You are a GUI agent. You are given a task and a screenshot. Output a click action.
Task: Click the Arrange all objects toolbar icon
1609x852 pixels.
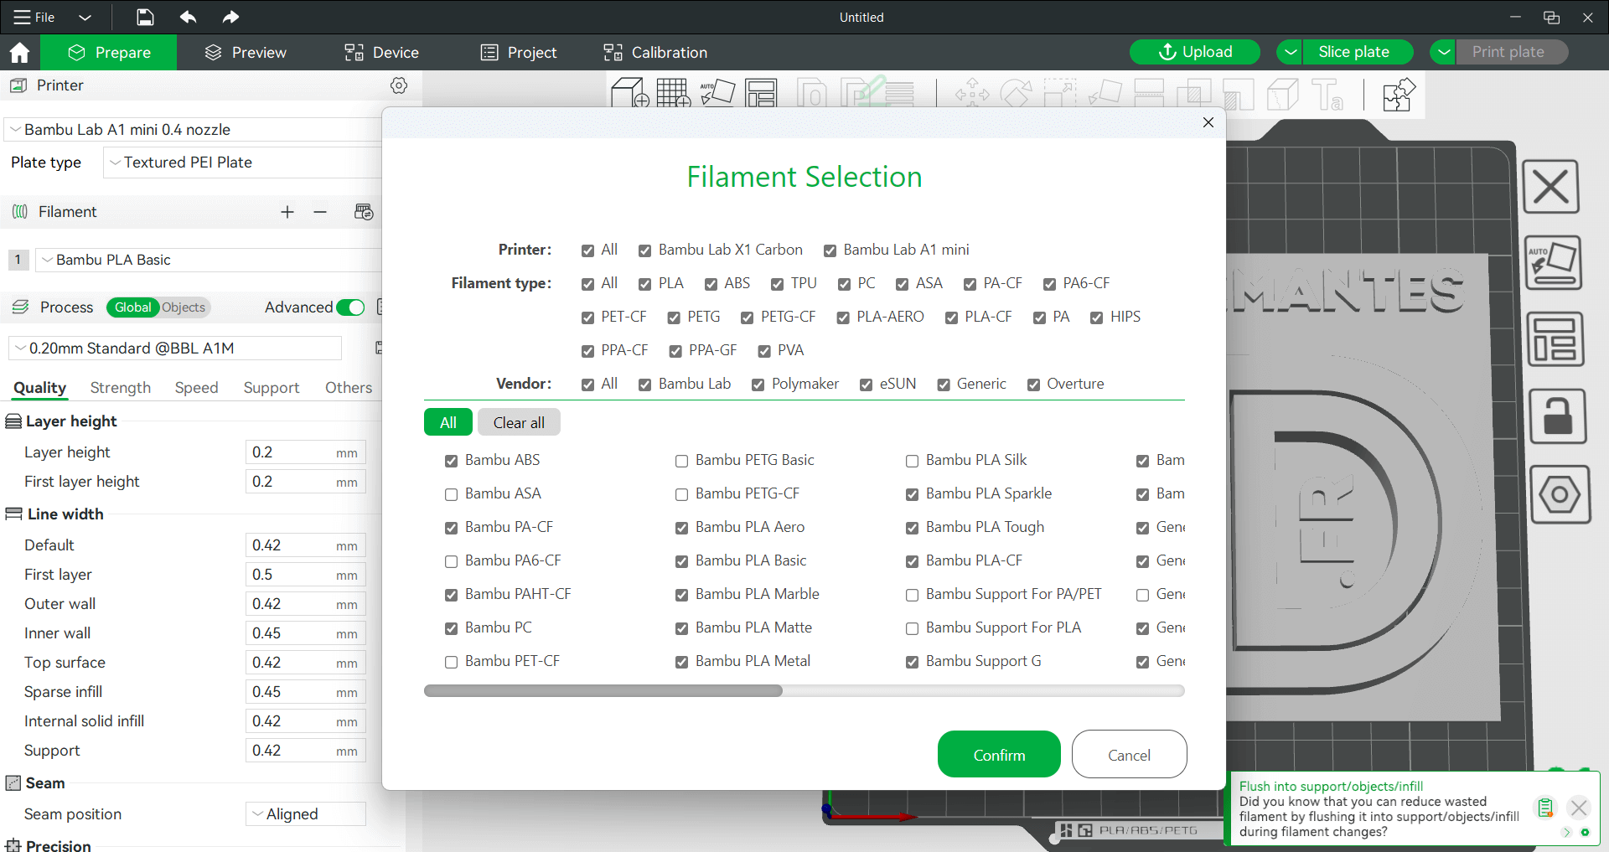[x=761, y=93]
